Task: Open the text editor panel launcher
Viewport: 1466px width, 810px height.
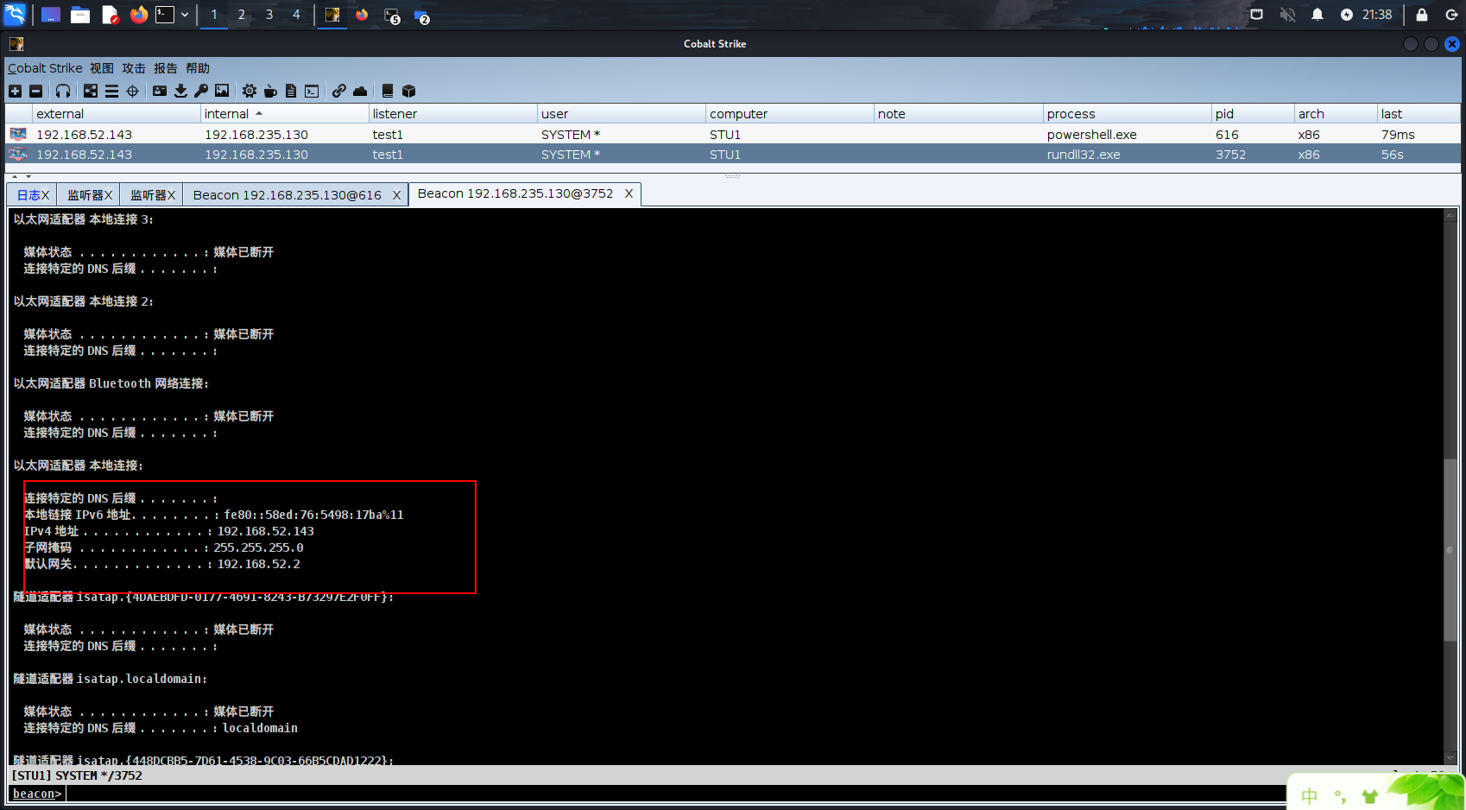Action: pyautogui.click(x=110, y=15)
